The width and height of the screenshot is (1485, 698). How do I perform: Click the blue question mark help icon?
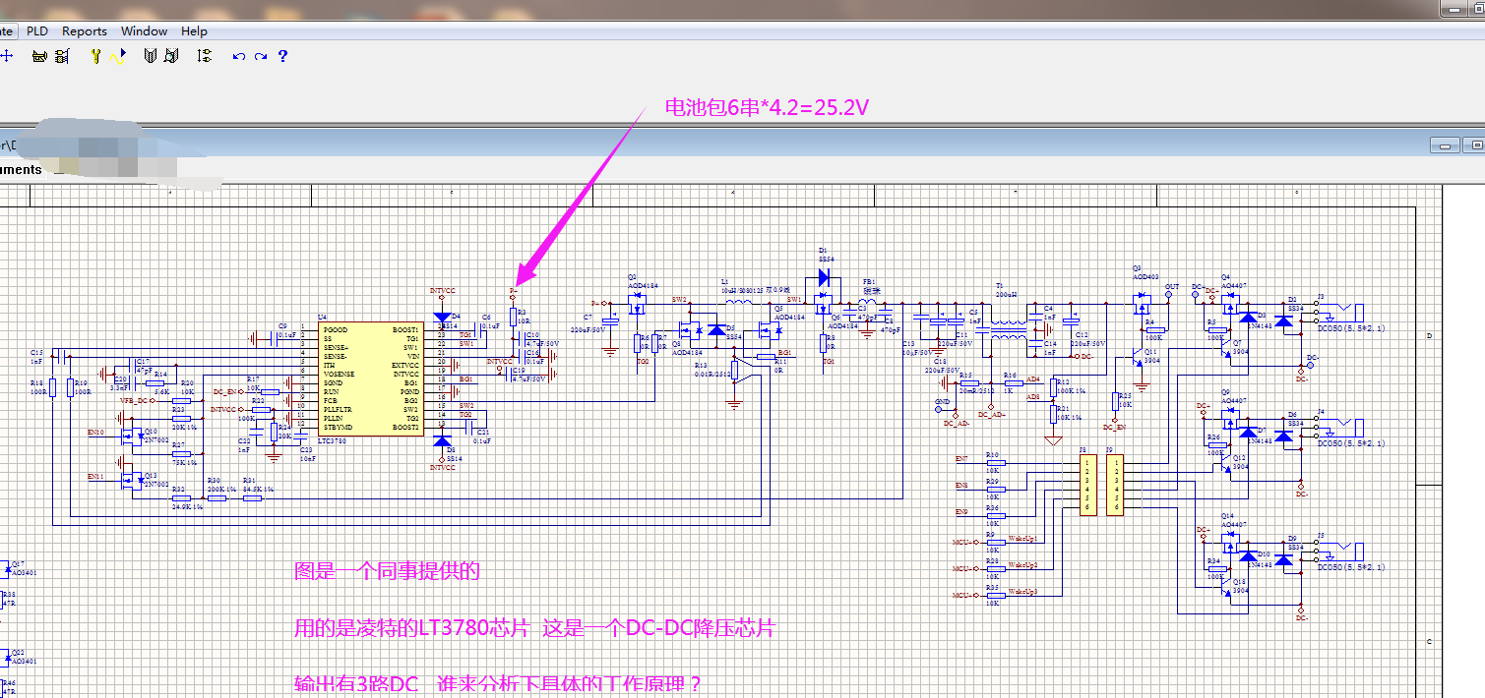point(282,56)
